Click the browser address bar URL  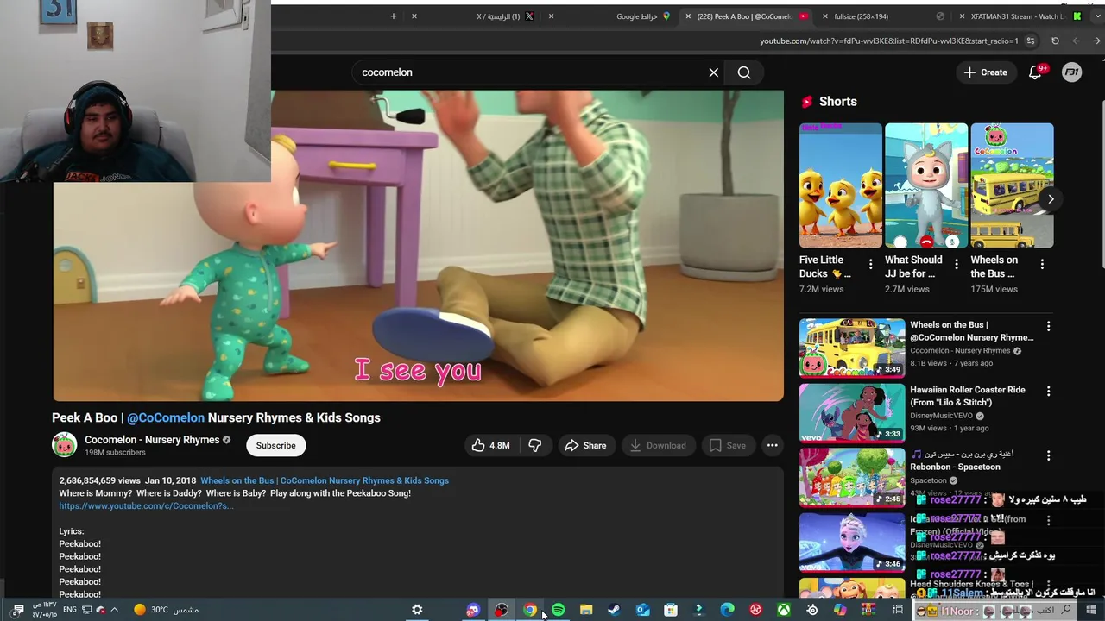[889, 41]
